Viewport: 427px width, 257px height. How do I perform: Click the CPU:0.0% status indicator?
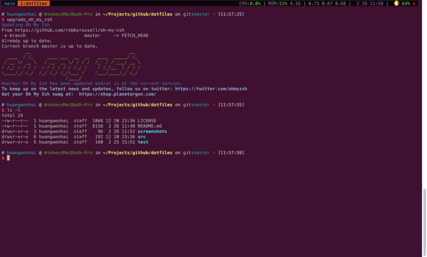coord(250,3)
